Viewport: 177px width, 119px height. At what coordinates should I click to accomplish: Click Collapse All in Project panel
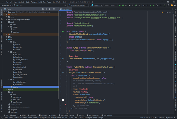click(50, 9)
